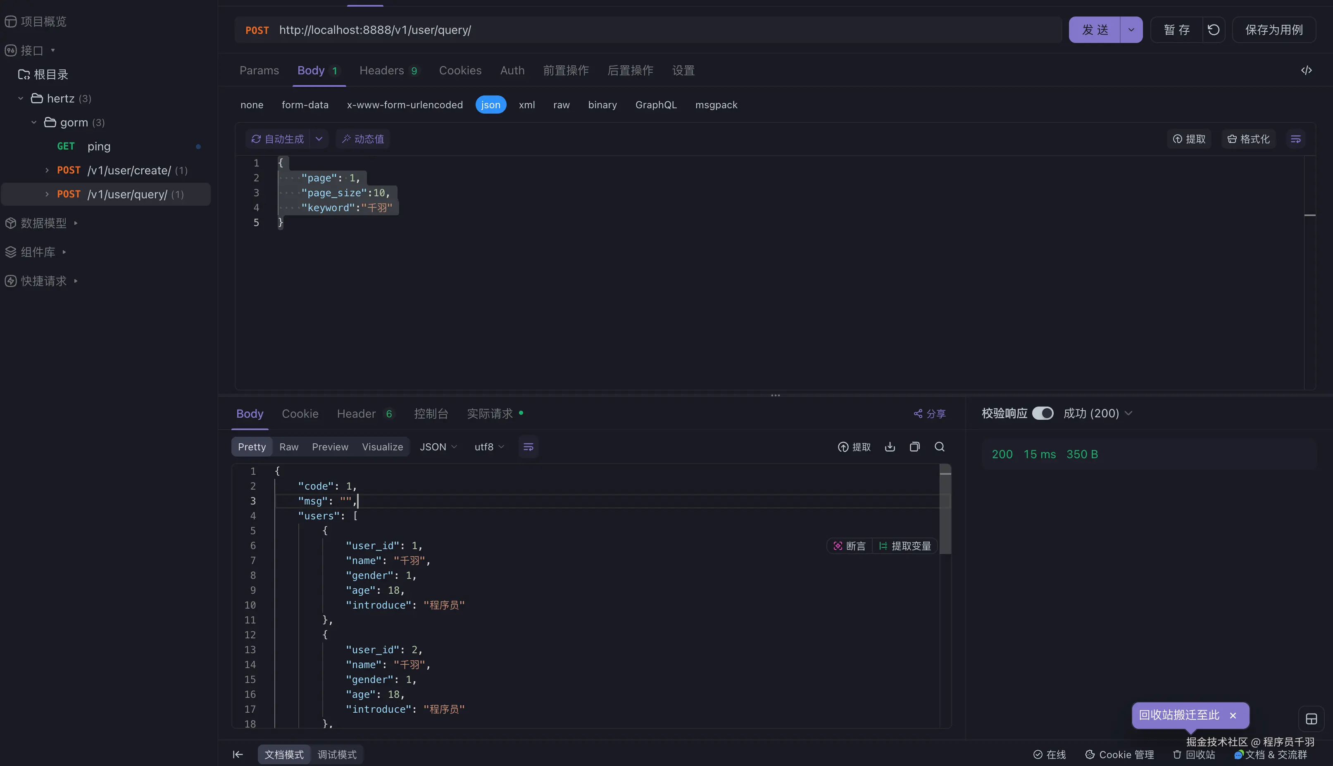Image resolution: width=1333 pixels, height=766 pixels.
Task: Download the response body
Action: tap(890, 447)
